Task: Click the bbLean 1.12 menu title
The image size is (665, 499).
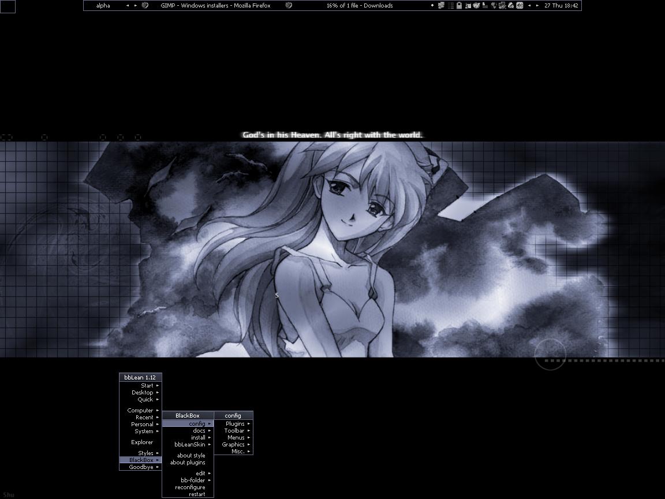Action: click(x=140, y=377)
